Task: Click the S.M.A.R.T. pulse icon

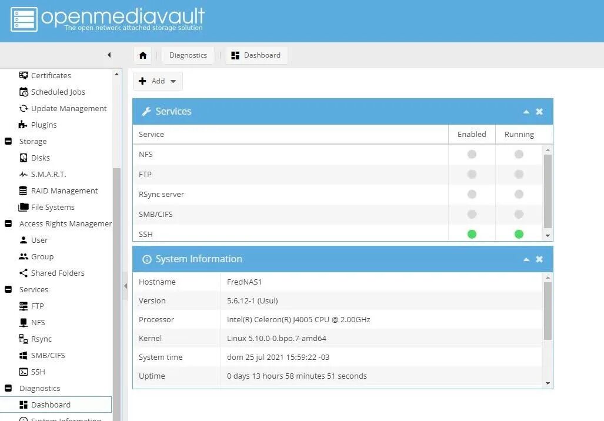Action: [x=24, y=174]
